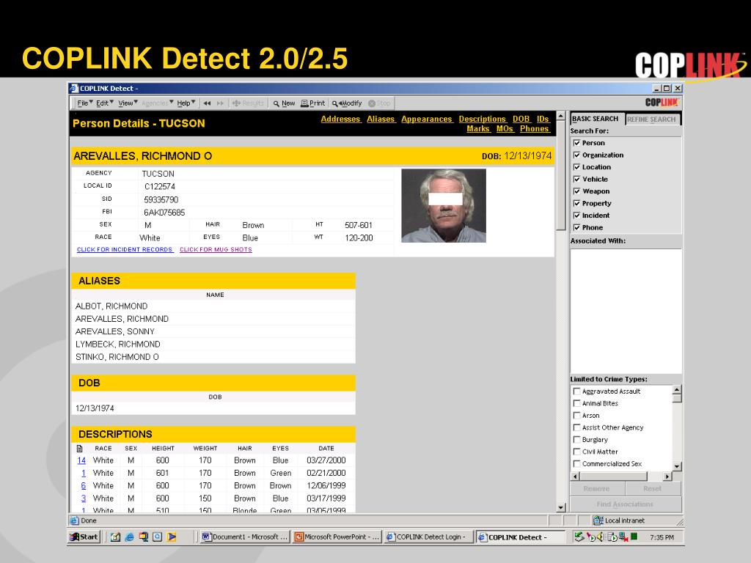Open the File menu
This screenshot has height=563, width=751.
(84, 103)
